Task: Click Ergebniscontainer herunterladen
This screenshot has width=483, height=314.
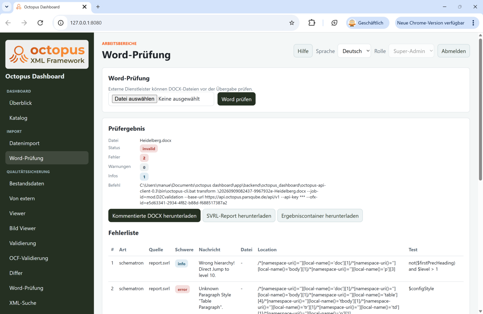Action: [320, 216]
